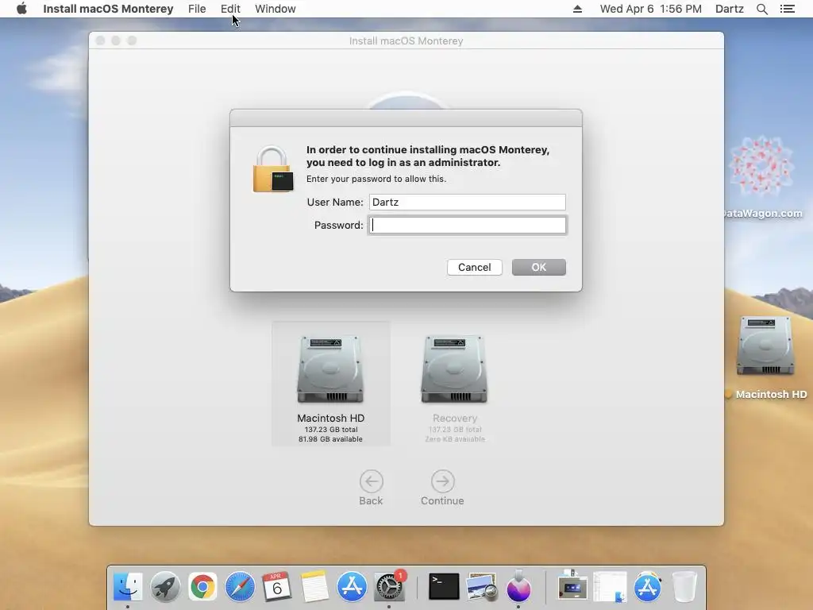Open System Preferences with the update badge

[389, 587]
